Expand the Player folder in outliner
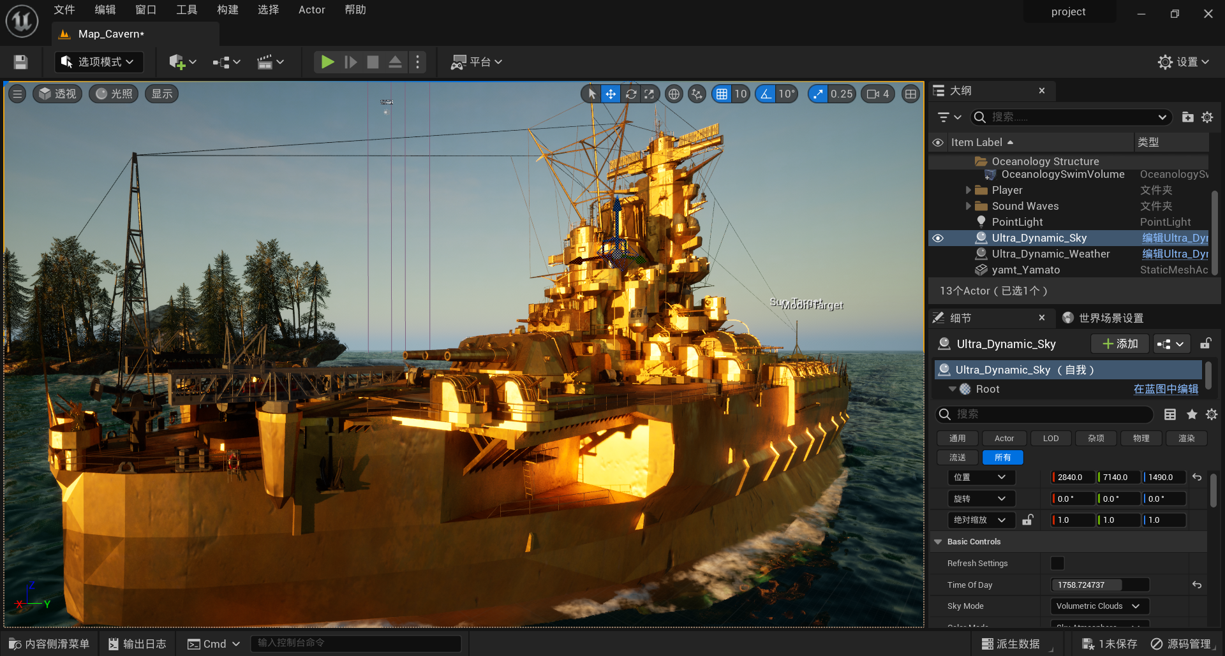 click(x=969, y=190)
